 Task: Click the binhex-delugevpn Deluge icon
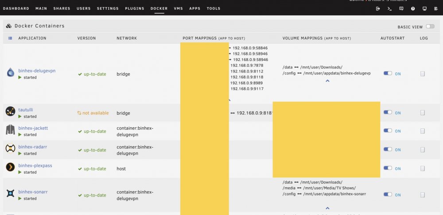point(11,72)
